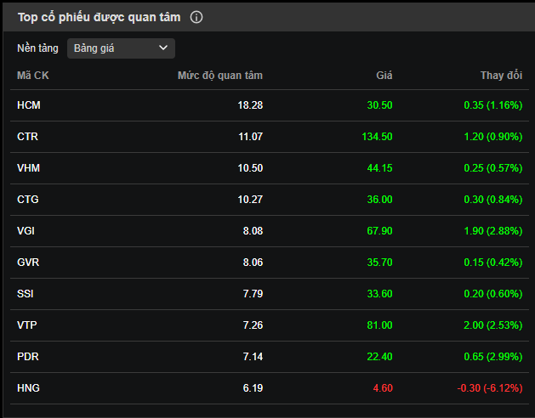
Task: Select the HCM stock ticker
Action: (29, 105)
